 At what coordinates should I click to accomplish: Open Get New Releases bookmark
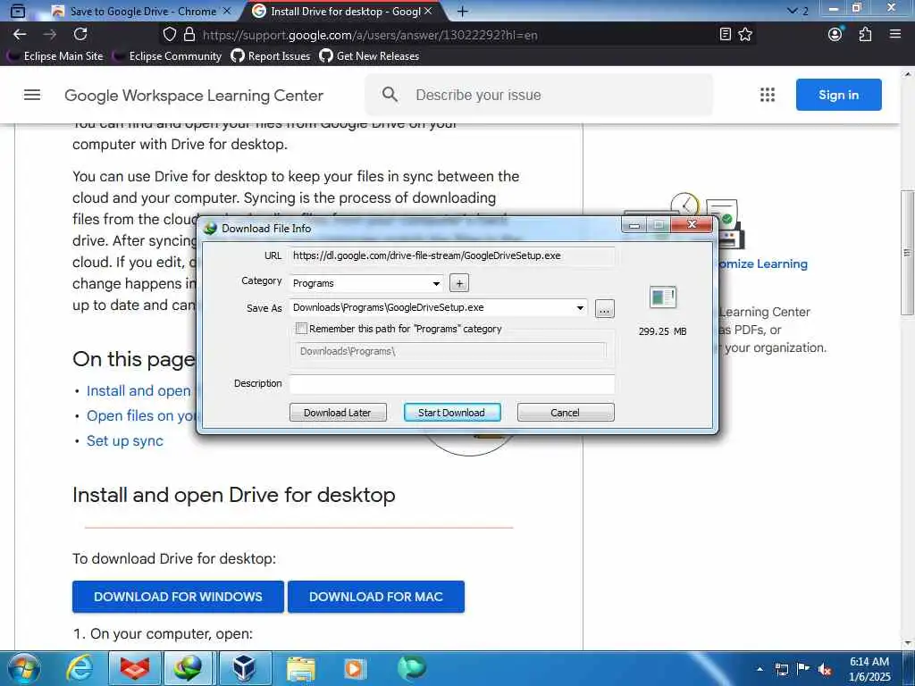tap(369, 56)
